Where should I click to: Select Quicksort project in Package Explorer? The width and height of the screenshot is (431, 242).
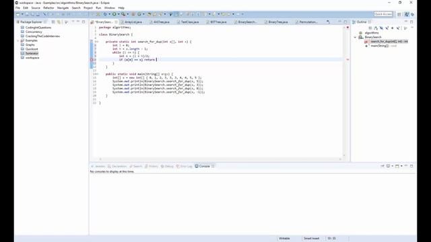point(32,49)
